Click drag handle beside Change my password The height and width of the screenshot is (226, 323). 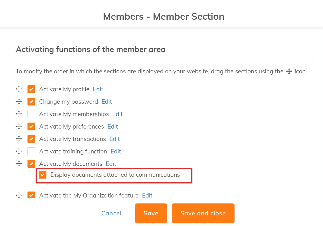tap(19, 102)
